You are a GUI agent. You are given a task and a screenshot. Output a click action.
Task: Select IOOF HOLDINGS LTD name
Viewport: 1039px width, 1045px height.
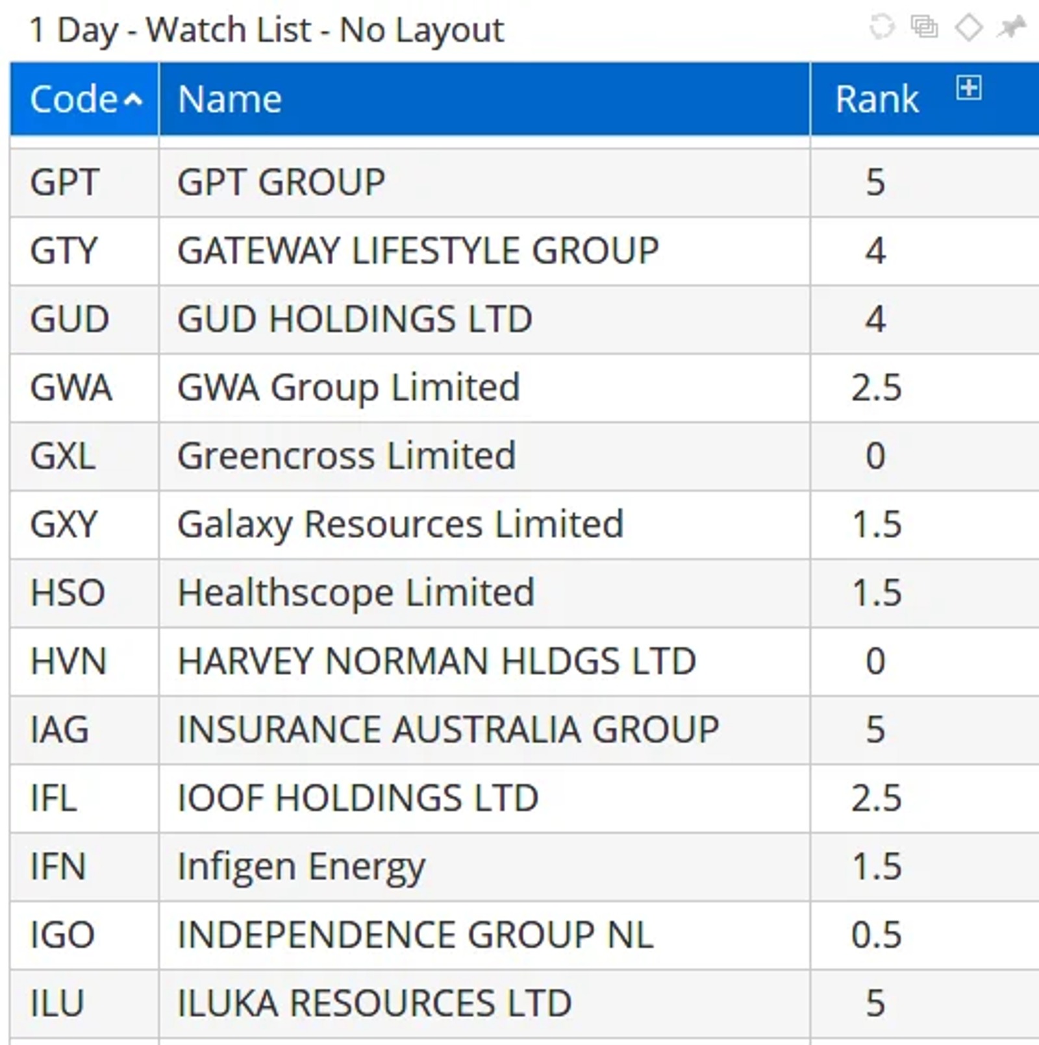coord(484,799)
